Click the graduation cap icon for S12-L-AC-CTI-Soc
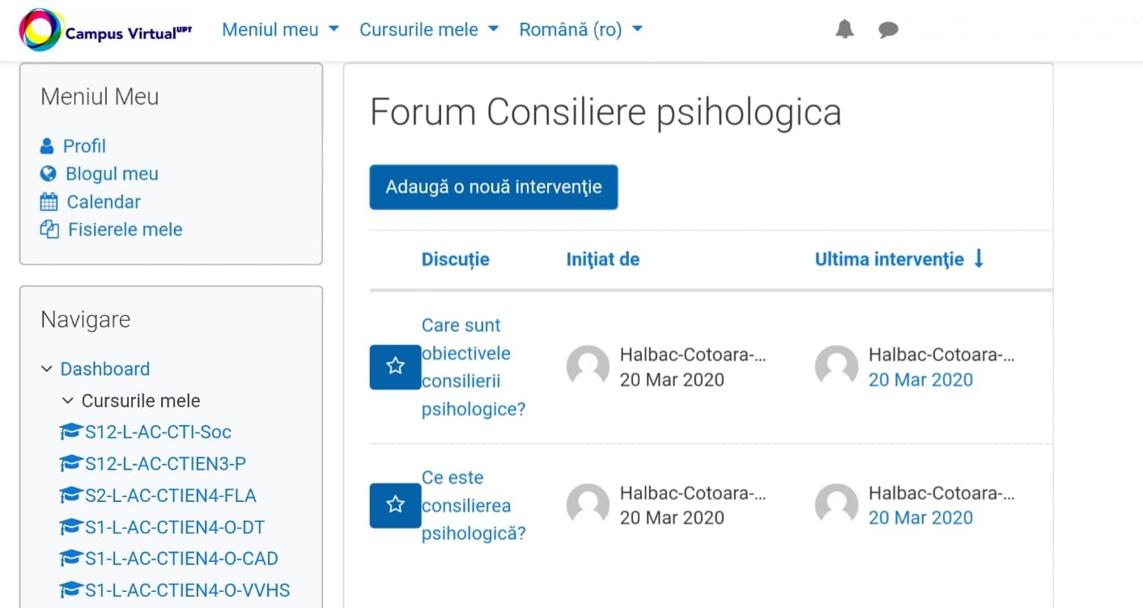1143x608 pixels. coord(71,432)
